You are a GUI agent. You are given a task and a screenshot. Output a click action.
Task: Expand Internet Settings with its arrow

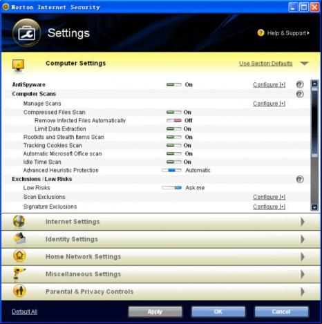(x=303, y=222)
